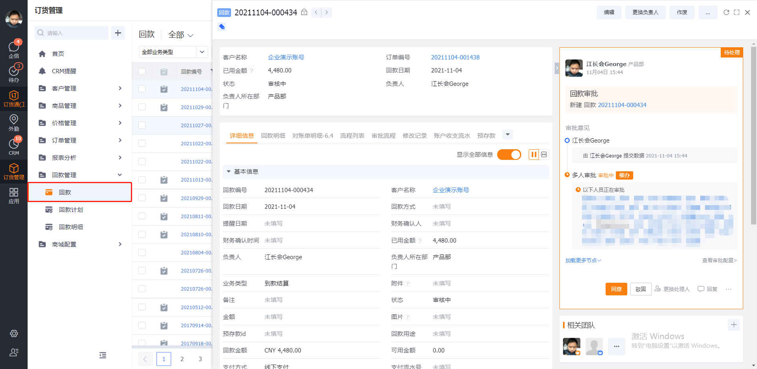Check the row 20210811-00 checkbox
Image resolution: width=757 pixels, height=369 pixels.
(x=142, y=216)
